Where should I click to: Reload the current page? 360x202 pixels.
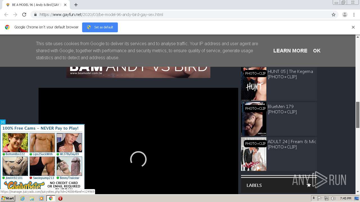pos(24,15)
